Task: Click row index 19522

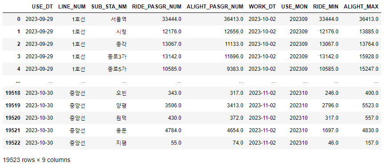Action: click(13, 142)
